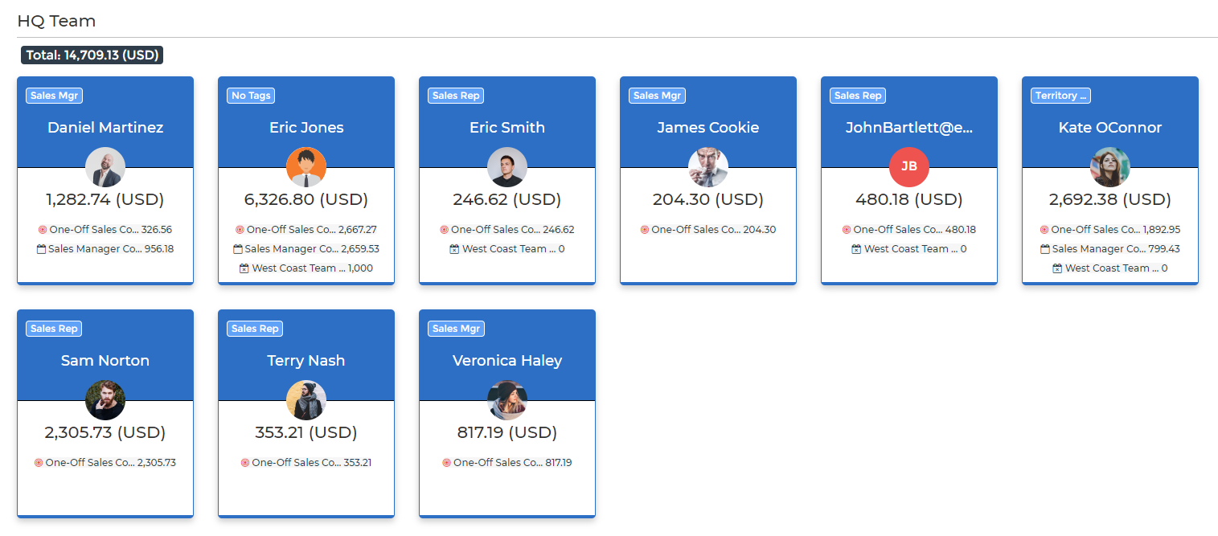Viewport: 1218px width, 536px height.
Task: Click the Total: 14,709.13 (USD) badge
Action: click(x=92, y=55)
